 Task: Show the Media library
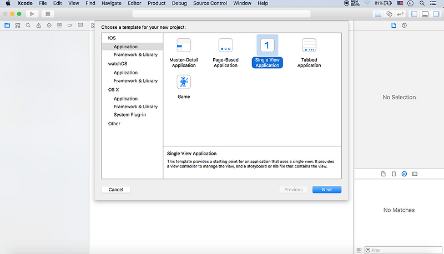pos(415,174)
